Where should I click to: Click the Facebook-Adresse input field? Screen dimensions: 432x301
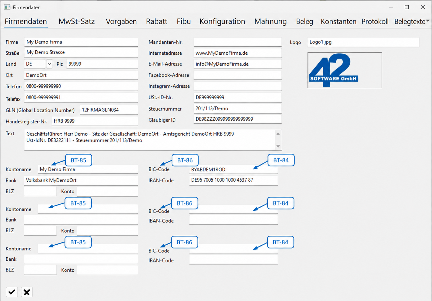point(237,75)
